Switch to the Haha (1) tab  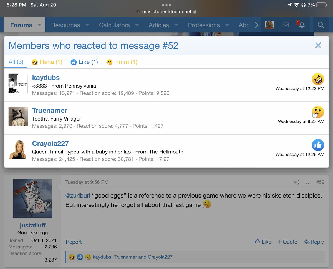tap(47, 62)
